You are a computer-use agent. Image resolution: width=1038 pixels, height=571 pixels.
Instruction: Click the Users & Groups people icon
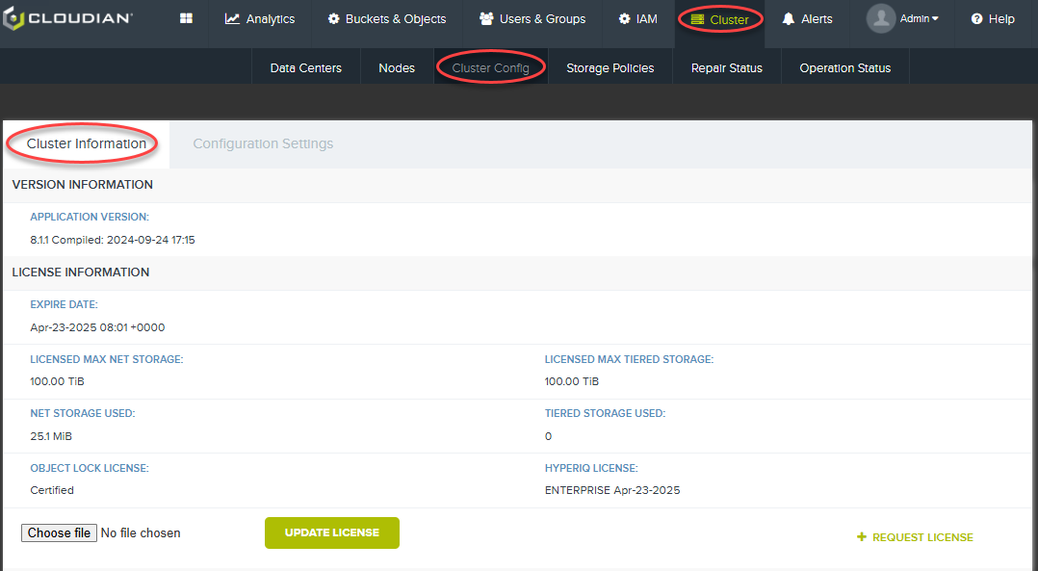(486, 18)
